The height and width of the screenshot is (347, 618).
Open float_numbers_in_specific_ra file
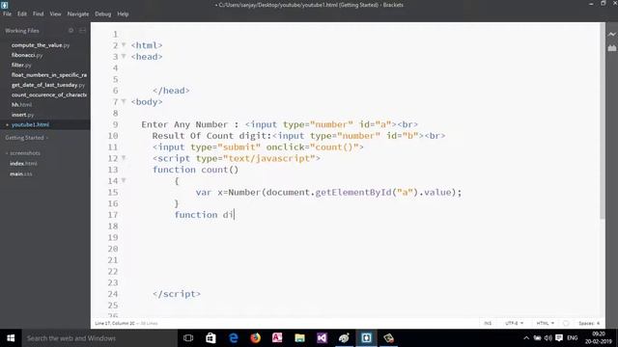click(x=49, y=75)
